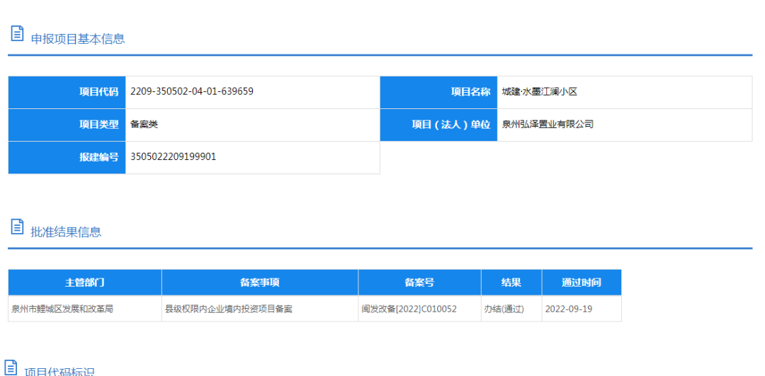765x376 pixels.
Task: Click the 报建编号 label cell
Action: [x=67, y=157]
